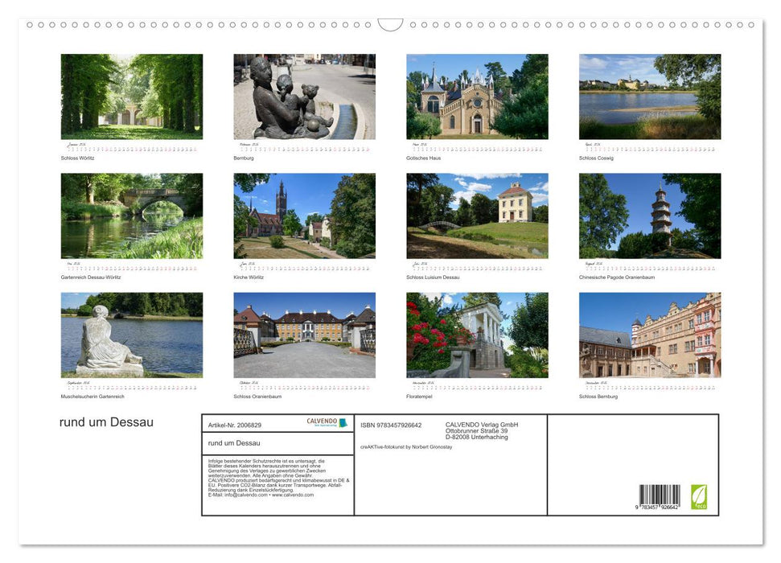Select the Kirche Wörlitz image
This screenshot has height=563, width=781.
[304, 215]
